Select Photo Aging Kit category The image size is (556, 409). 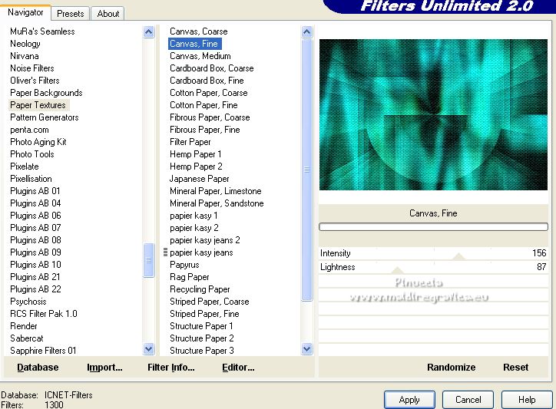(x=38, y=142)
